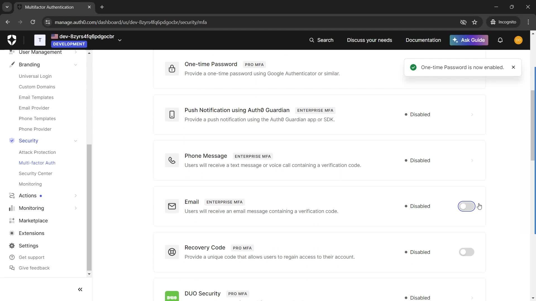Open Push Notification using Auth0 Guardian title
Viewport: 536px width, 301px height.
(237, 110)
